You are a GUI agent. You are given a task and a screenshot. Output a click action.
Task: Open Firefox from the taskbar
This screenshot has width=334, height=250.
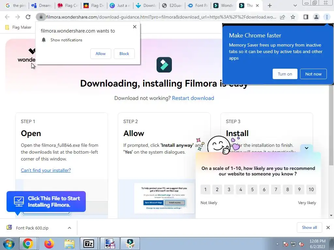[49, 243]
